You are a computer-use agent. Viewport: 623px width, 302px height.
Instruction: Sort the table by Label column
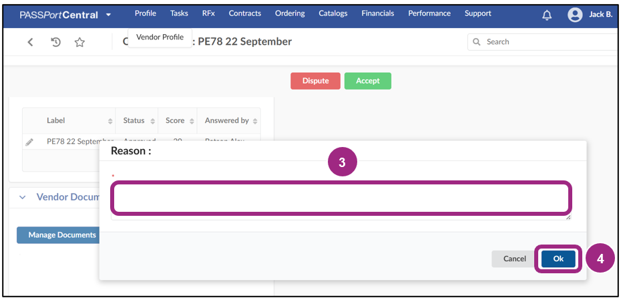click(x=110, y=121)
